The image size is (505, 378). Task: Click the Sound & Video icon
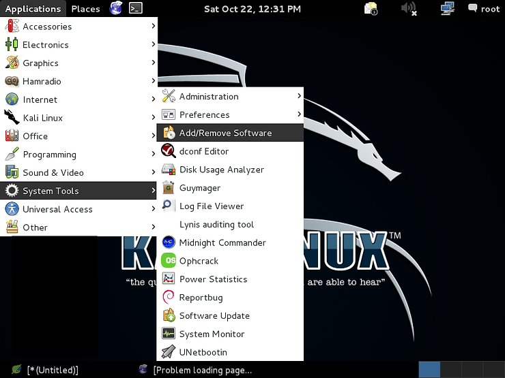(12, 172)
